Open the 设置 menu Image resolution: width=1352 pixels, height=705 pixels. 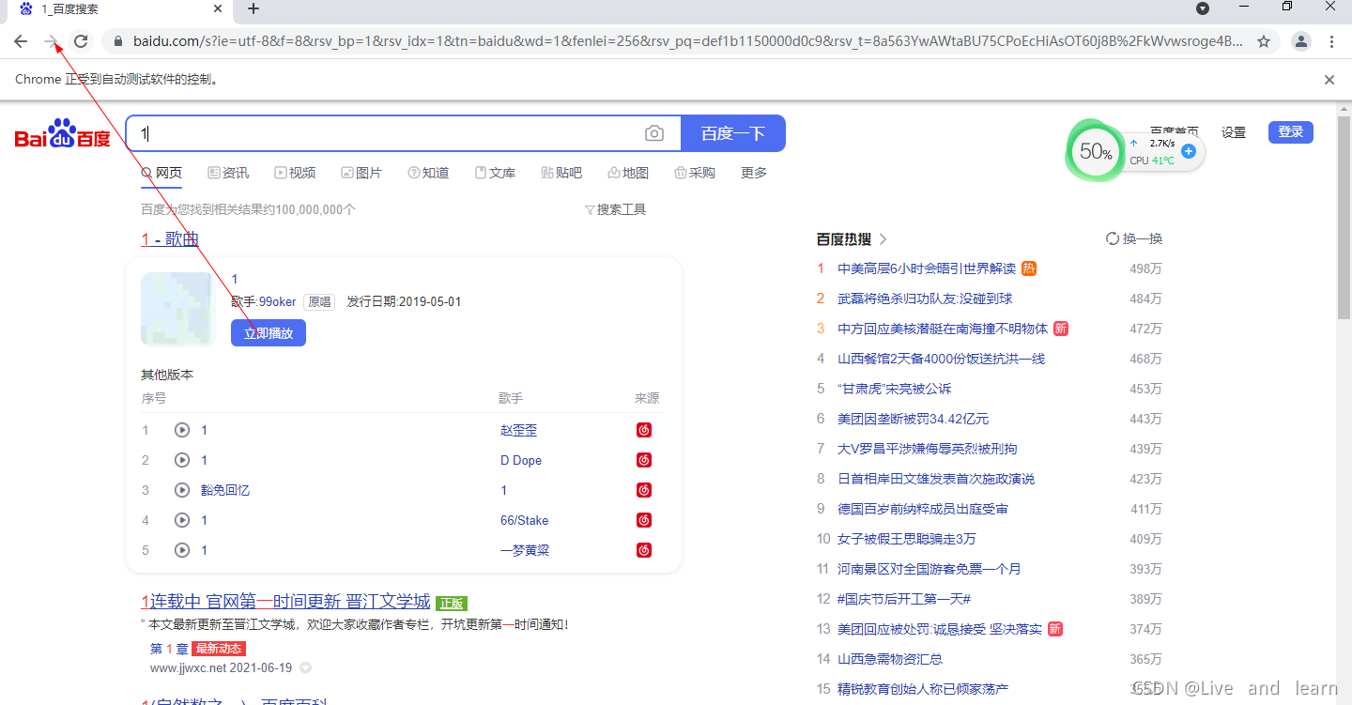coord(1234,132)
